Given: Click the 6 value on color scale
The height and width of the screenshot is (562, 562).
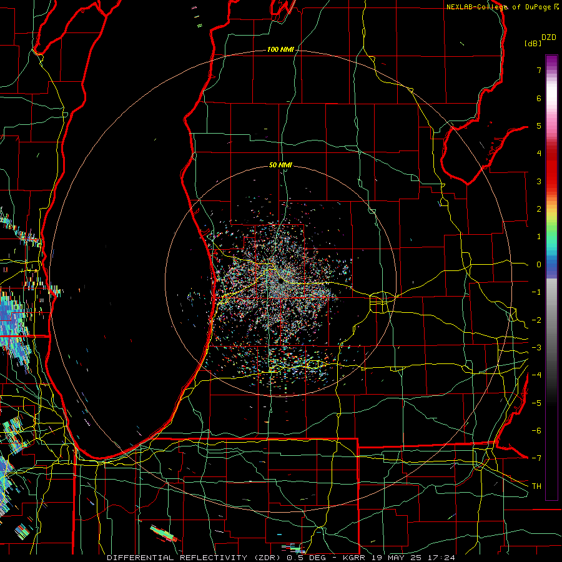Looking at the screenshot, I should pyautogui.click(x=539, y=98).
